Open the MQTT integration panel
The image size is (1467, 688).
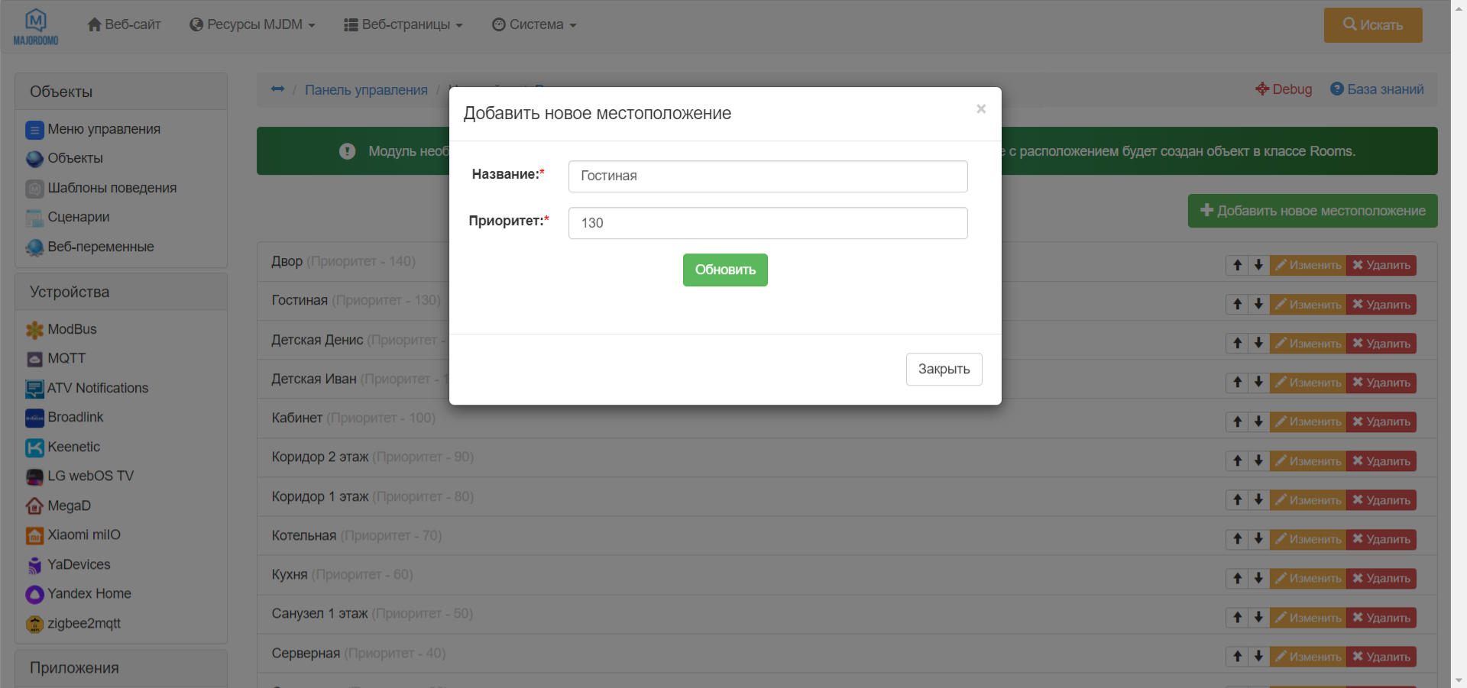[x=65, y=358]
